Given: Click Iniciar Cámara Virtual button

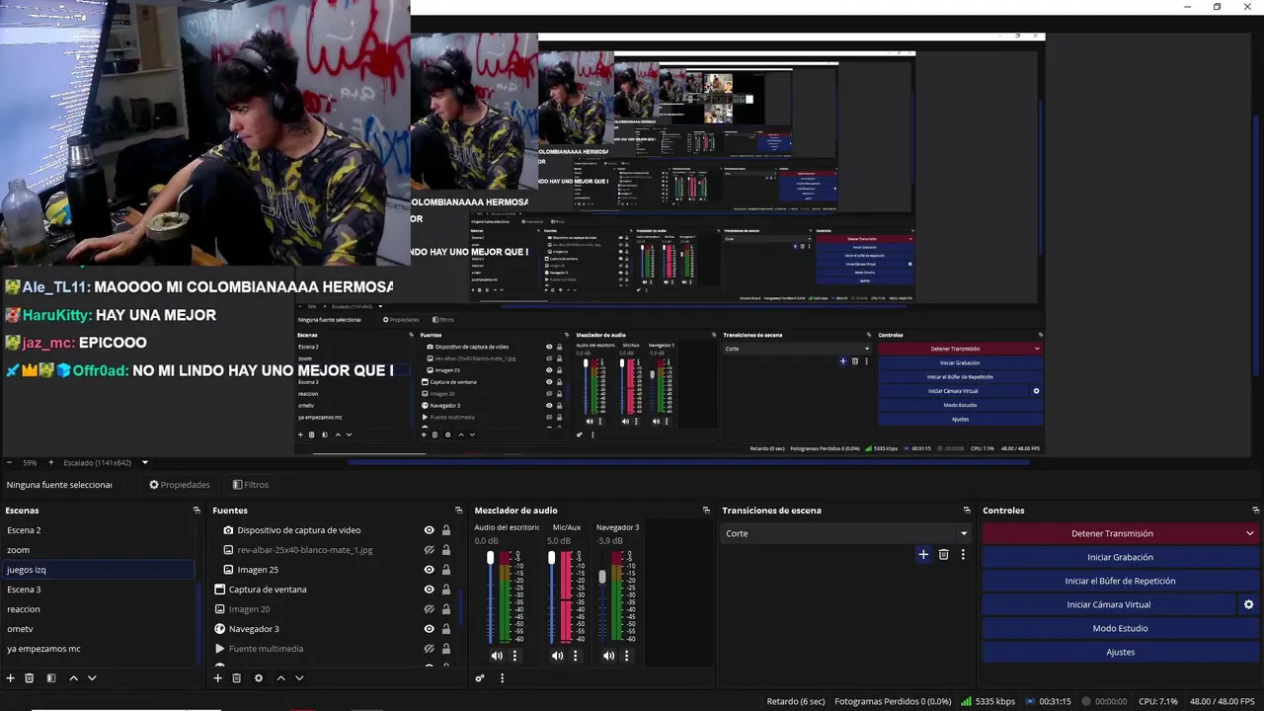Looking at the screenshot, I should [x=1108, y=604].
